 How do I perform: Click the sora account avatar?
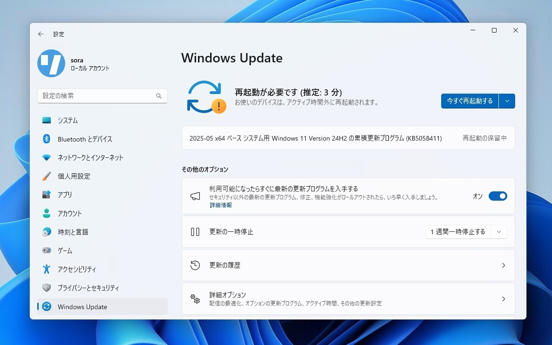point(51,63)
